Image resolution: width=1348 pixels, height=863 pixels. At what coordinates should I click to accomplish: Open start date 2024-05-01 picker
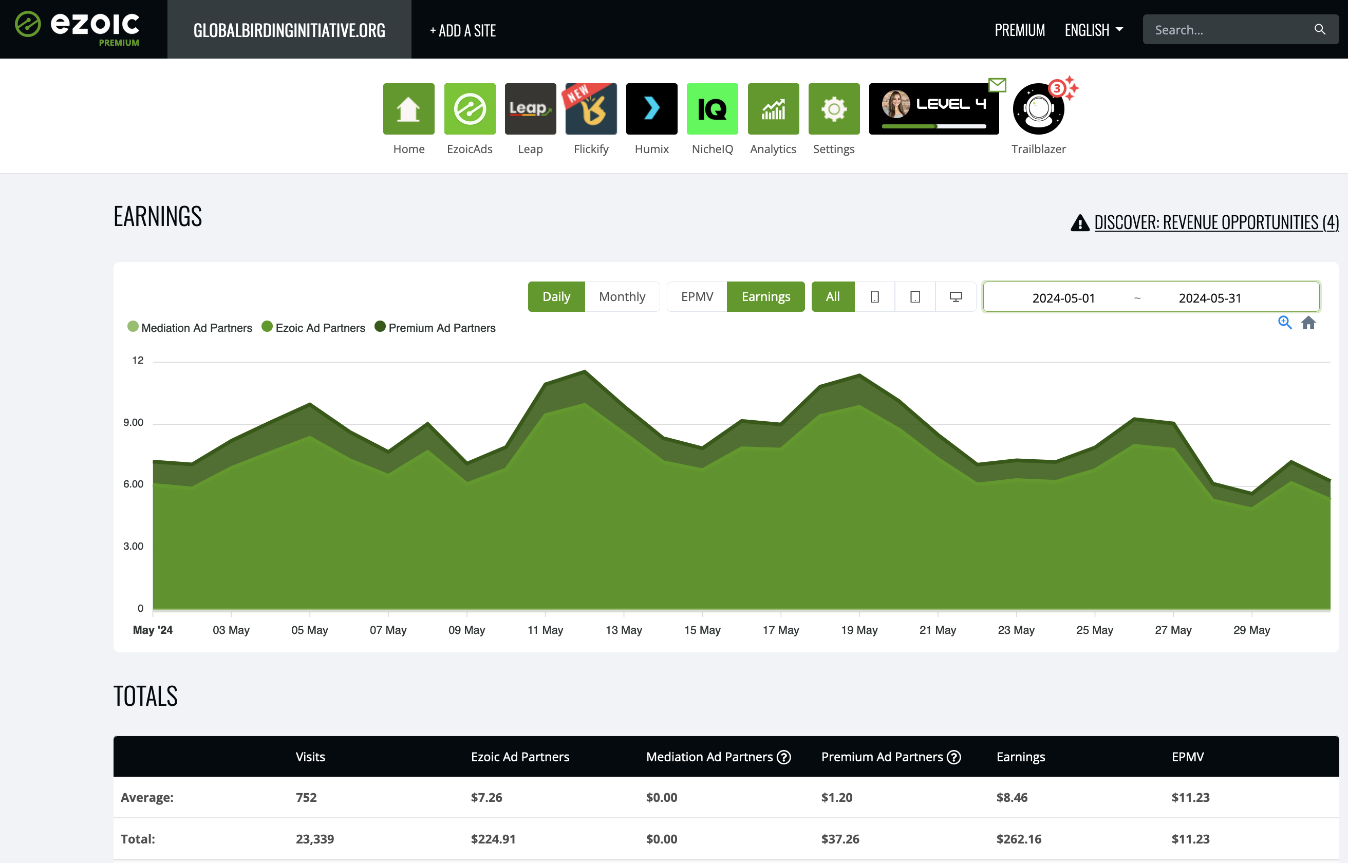coord(1063,298)
